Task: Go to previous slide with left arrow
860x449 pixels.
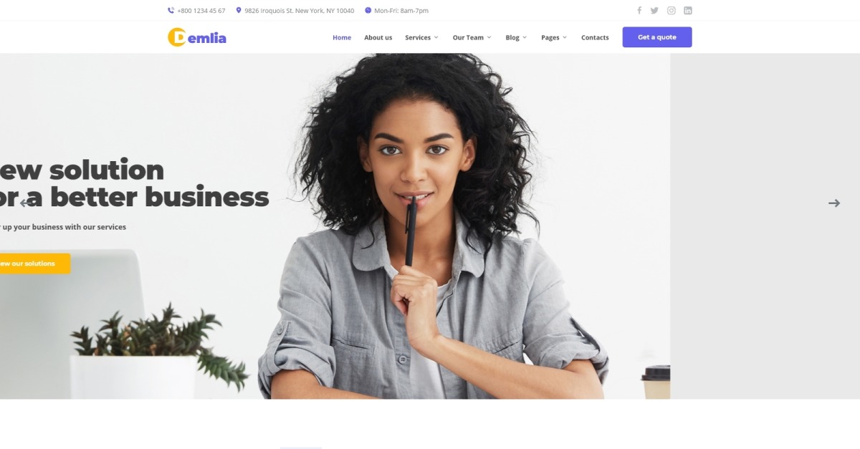Action: pyautogui.click(x=26, y=203)
